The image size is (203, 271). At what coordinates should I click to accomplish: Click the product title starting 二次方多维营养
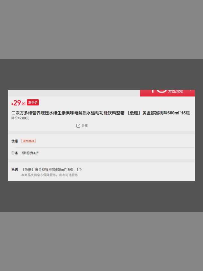click(100, 113)
